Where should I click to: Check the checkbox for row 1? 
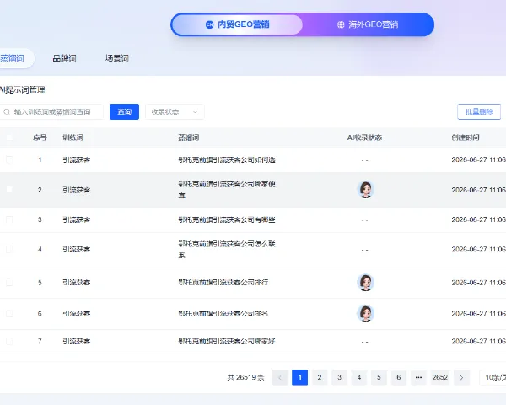9,159
